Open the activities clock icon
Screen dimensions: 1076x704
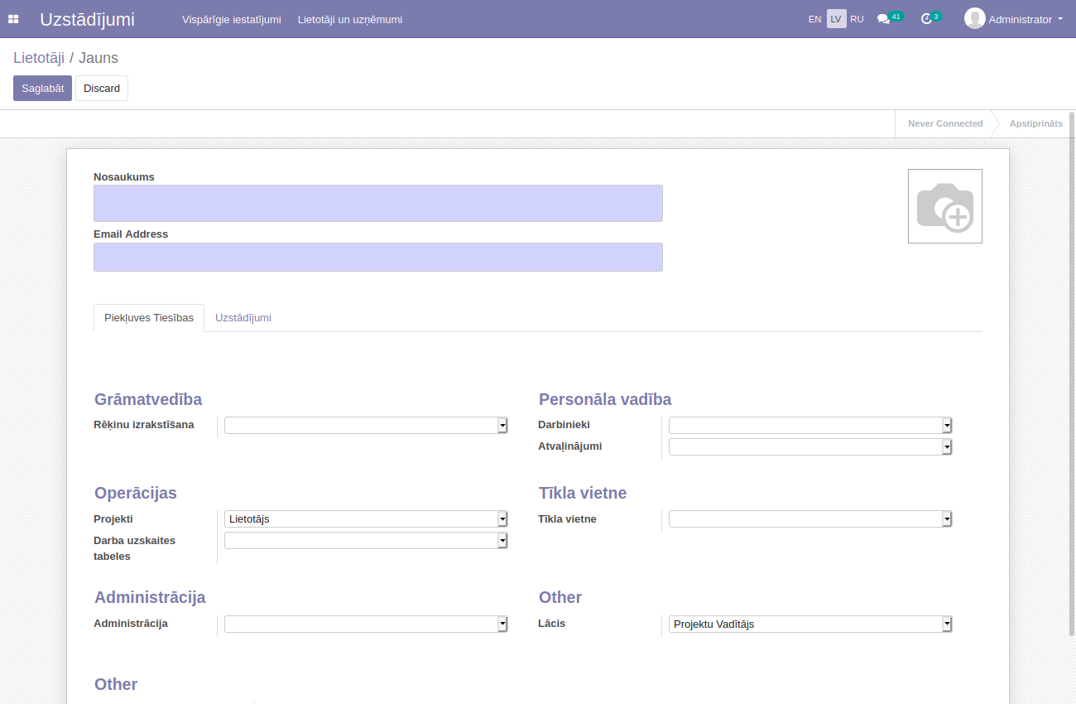click(926, 19)
